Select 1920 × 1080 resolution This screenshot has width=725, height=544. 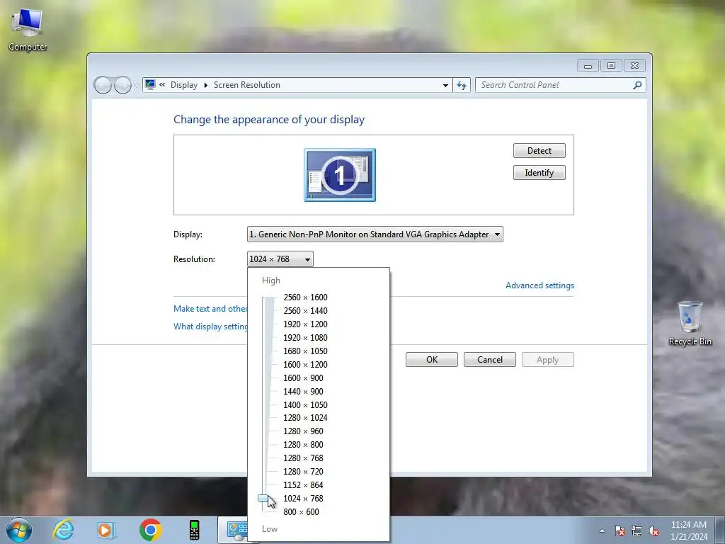[x=305, y=338]
